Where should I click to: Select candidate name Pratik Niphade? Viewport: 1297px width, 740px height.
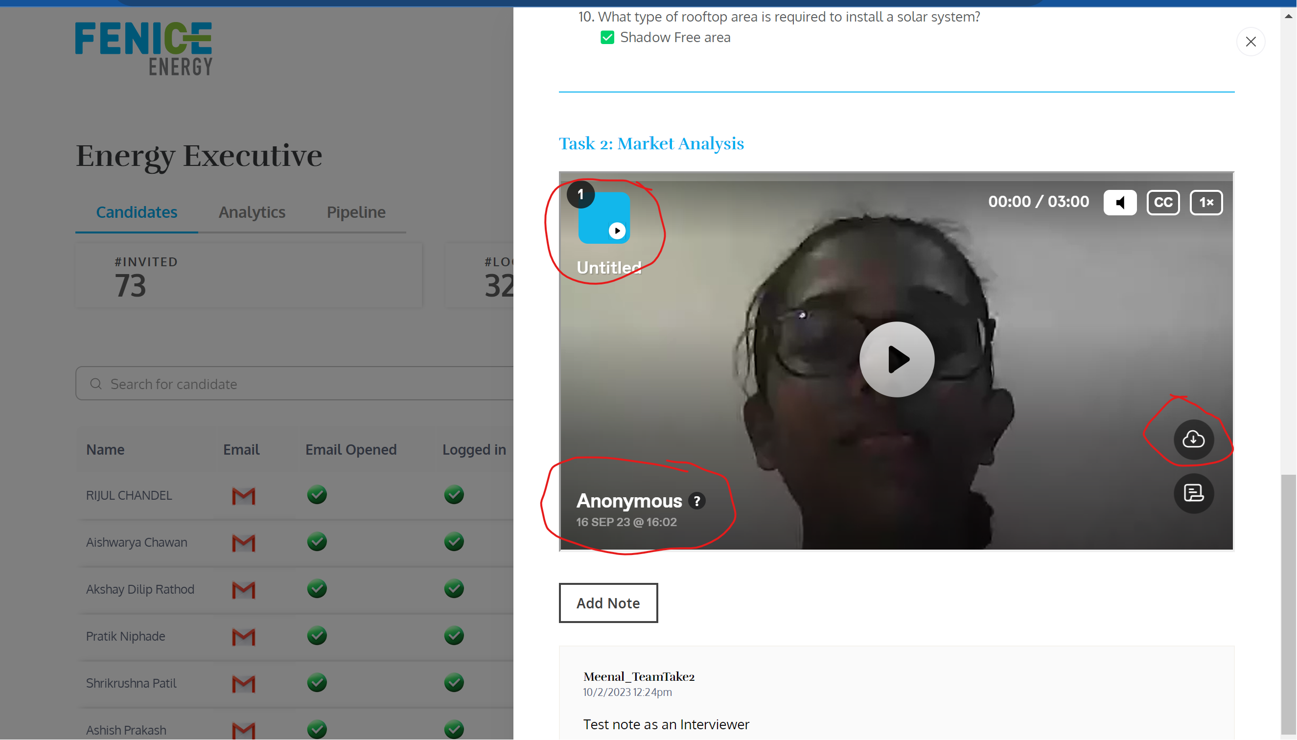pos(125,636)
